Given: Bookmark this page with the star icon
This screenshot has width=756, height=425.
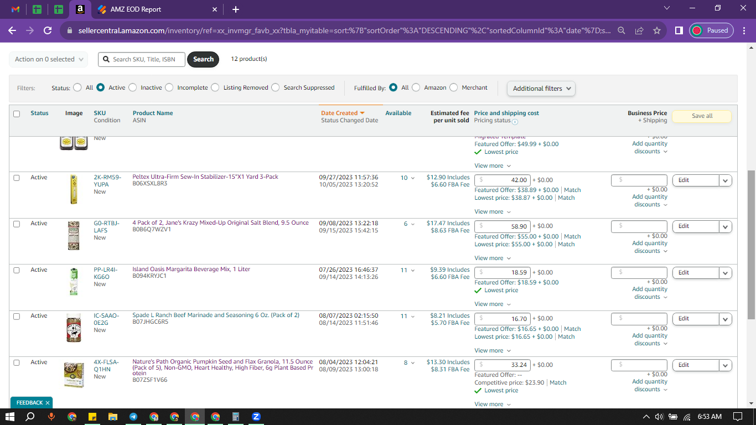Looking at the screenshot, I should click(x=657, y=30).
